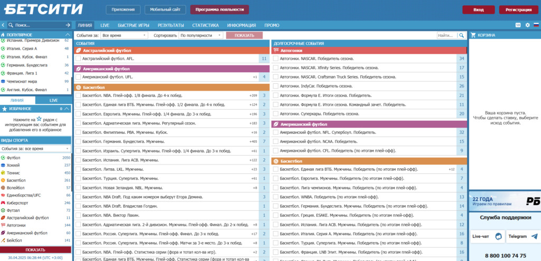Click the Приложения button
This screenshot has width=541, height=261.
(123, 9)
